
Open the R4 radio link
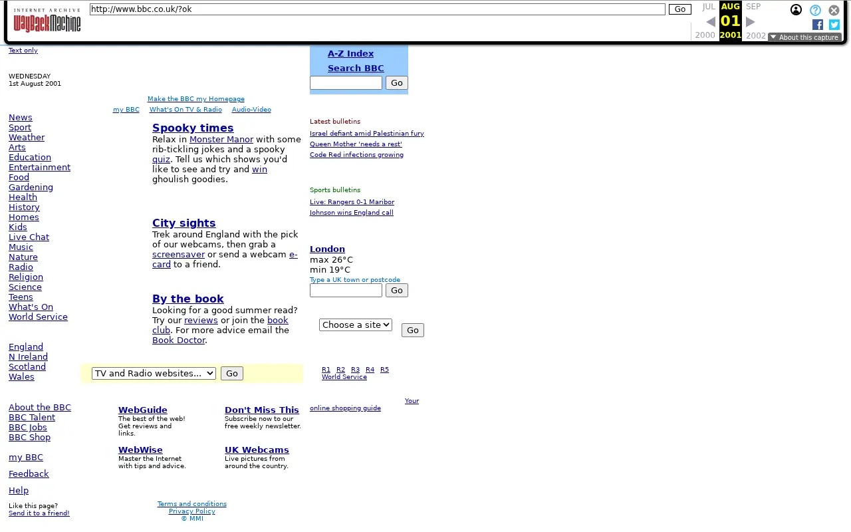(370, 369)
